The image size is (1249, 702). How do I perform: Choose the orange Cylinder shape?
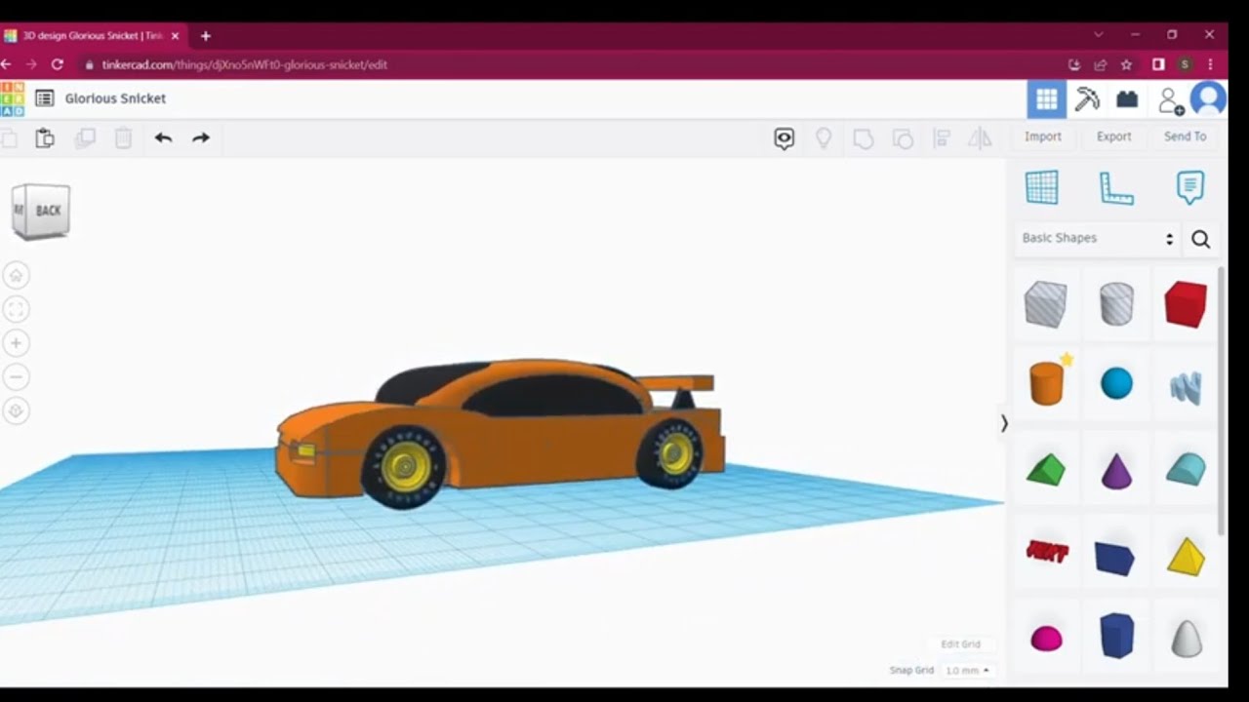[1046, 383]
